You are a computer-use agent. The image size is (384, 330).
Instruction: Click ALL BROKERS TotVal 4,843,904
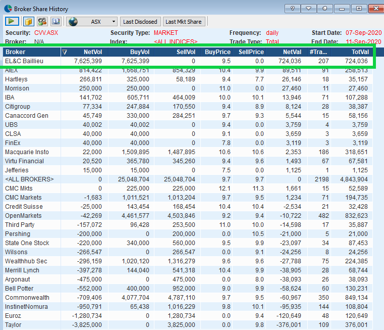(x=354, y=179)
